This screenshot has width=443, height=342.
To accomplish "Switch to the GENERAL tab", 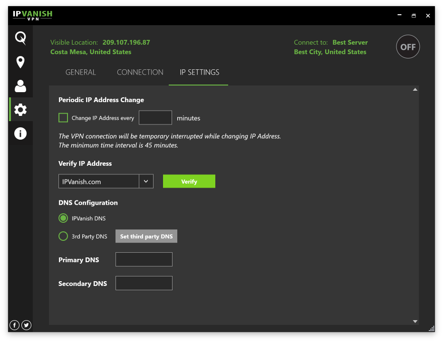I will coord(80,72).
